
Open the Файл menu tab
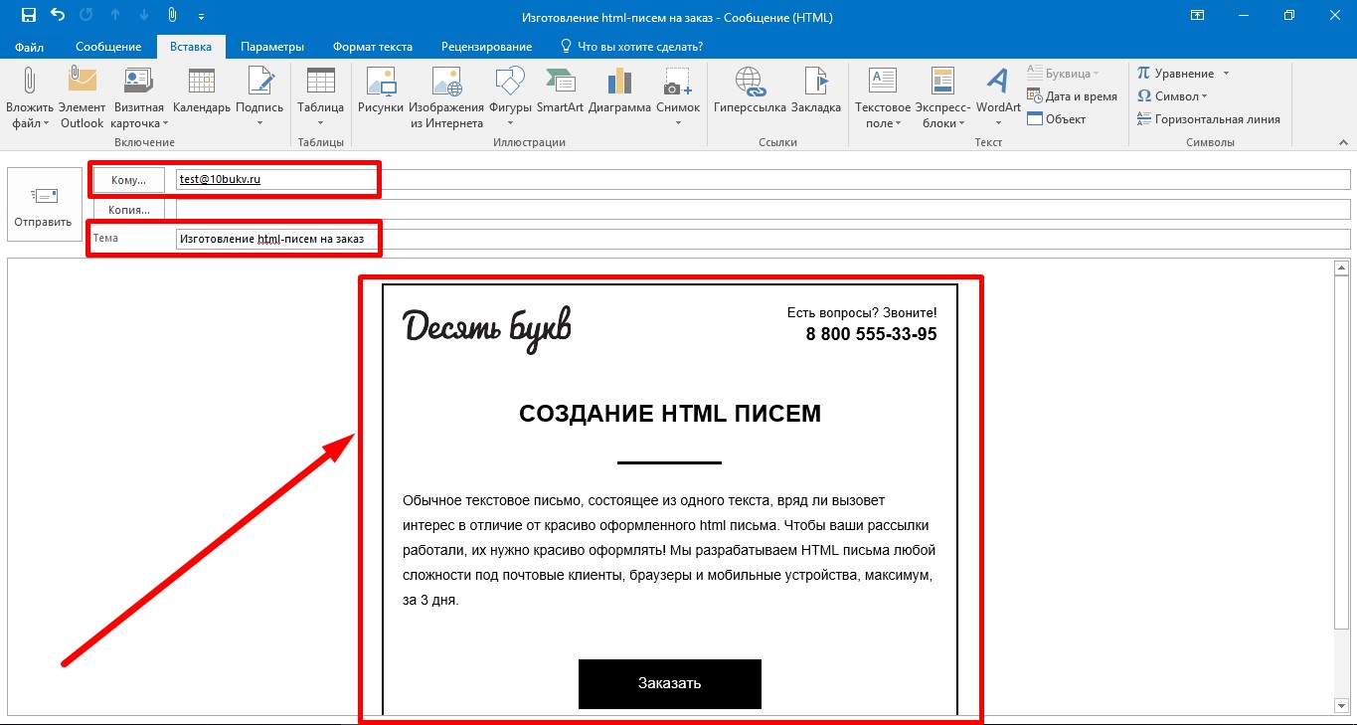[x=29, y=47]
